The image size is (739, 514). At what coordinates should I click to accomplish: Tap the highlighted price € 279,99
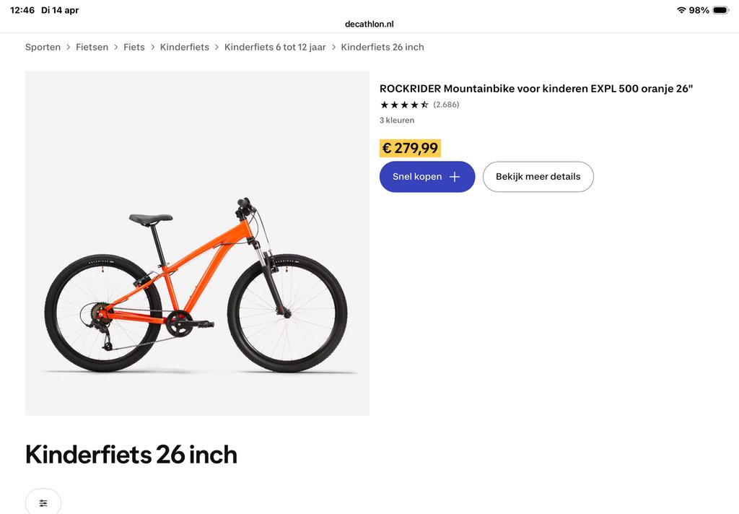pos(410,148)
